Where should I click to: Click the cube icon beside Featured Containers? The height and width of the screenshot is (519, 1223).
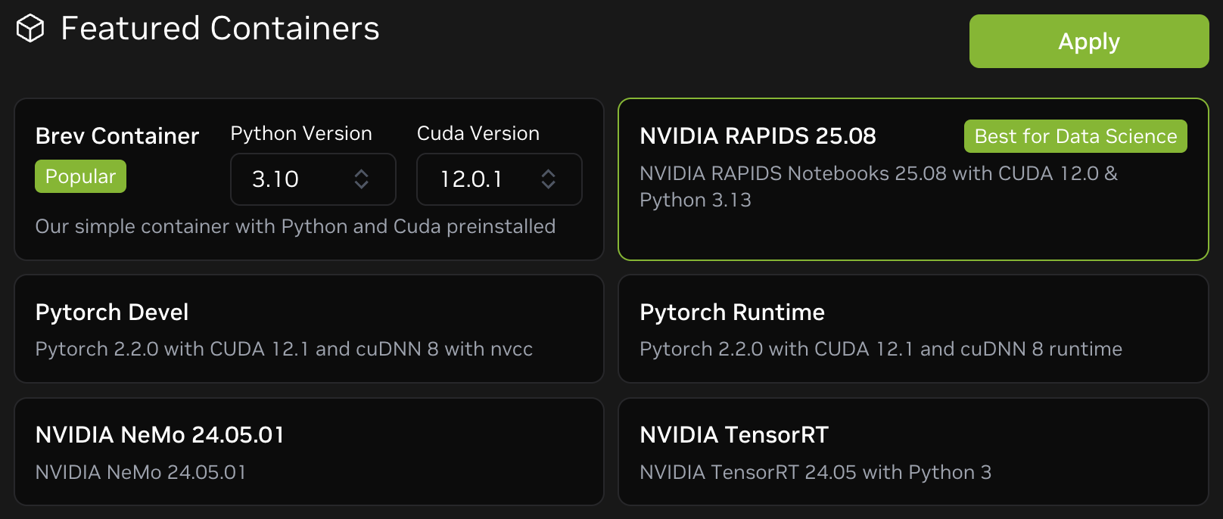point(30,29)
